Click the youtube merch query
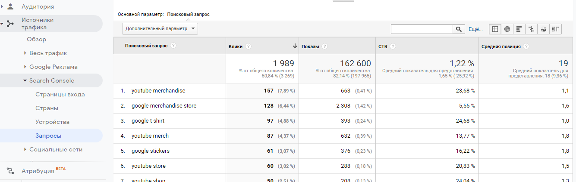576x182 pixels. (x=150, y=136)
